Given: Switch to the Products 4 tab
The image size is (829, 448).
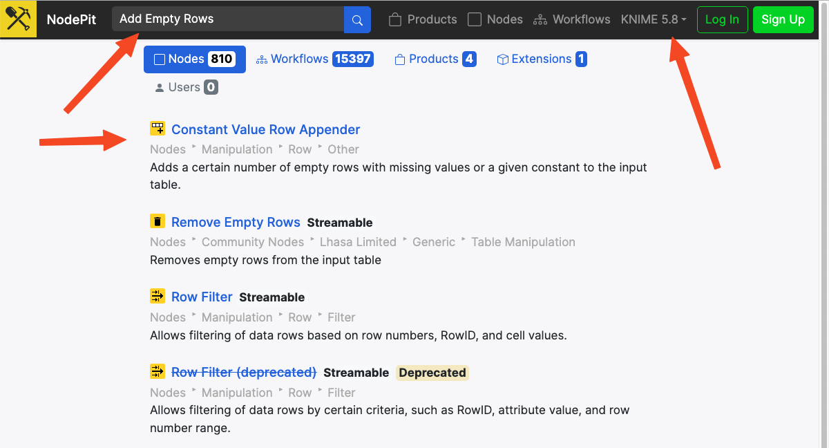Looking at the screenshot, I should click(435, 59).
